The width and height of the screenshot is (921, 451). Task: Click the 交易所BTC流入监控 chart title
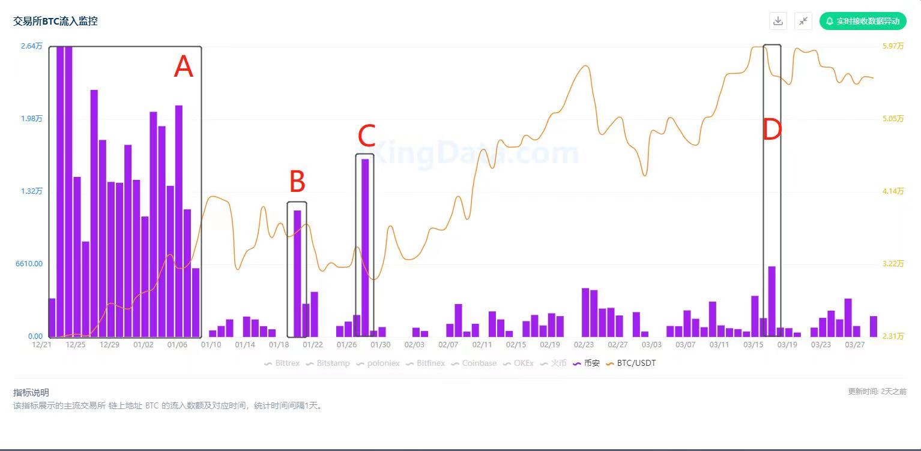point(55,21)
